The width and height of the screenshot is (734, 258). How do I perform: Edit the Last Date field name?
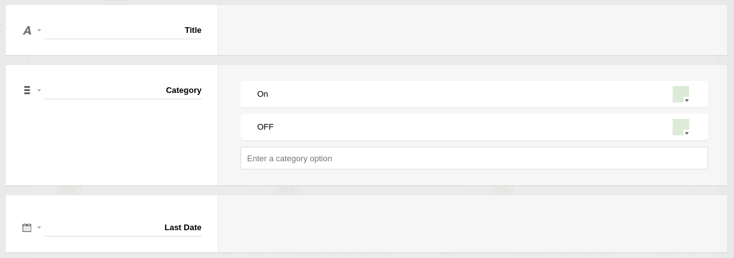[123, 228]
